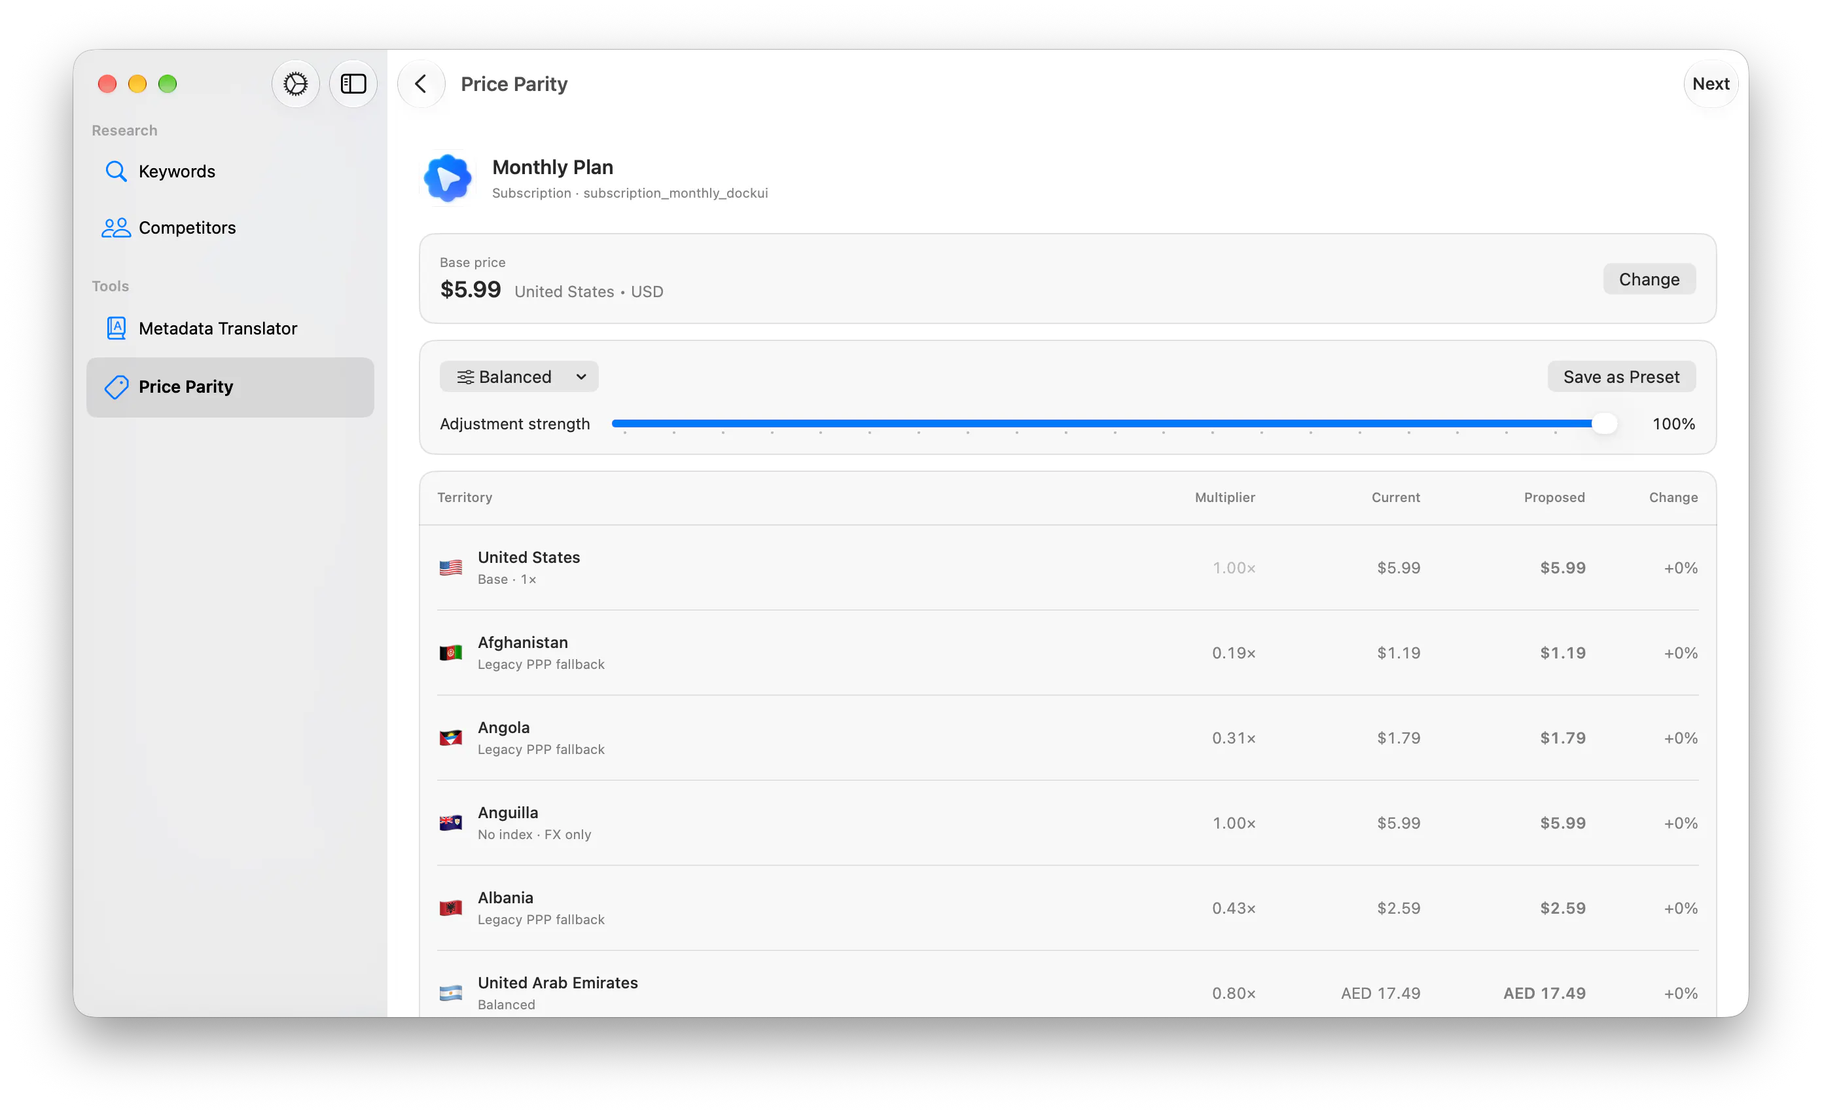The width and height of the screenshot is (1822, 1114).
Task: Click the Keywords magnifier icon
Action: tap(115, 171)
